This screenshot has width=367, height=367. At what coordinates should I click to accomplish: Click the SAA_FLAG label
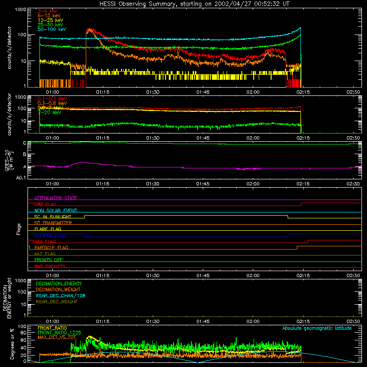click(45, 241)
